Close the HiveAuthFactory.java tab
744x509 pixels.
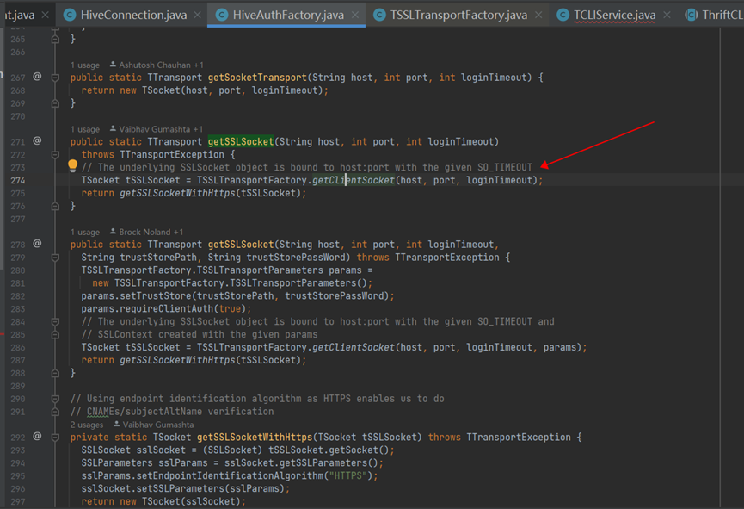coord(355,16)
